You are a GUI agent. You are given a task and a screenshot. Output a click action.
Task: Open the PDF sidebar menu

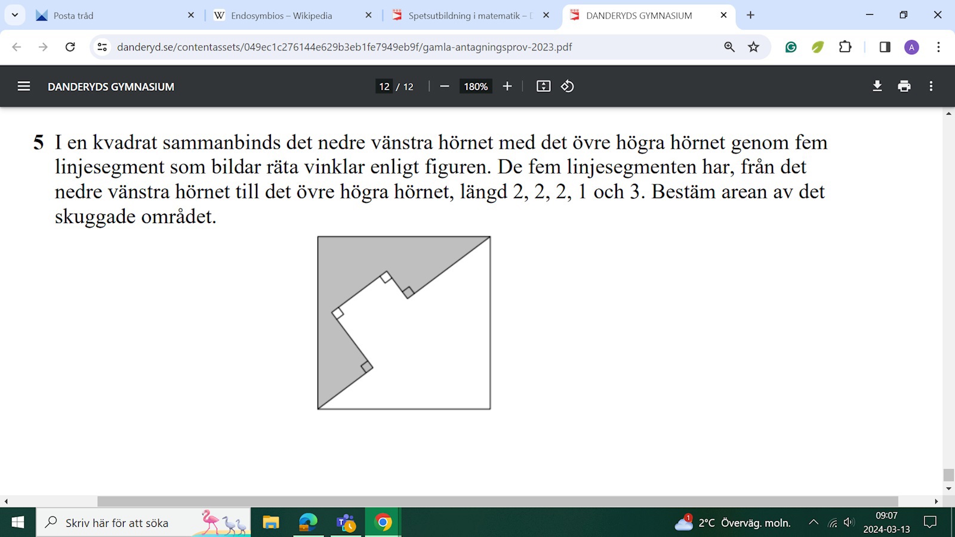coord(24,87)
